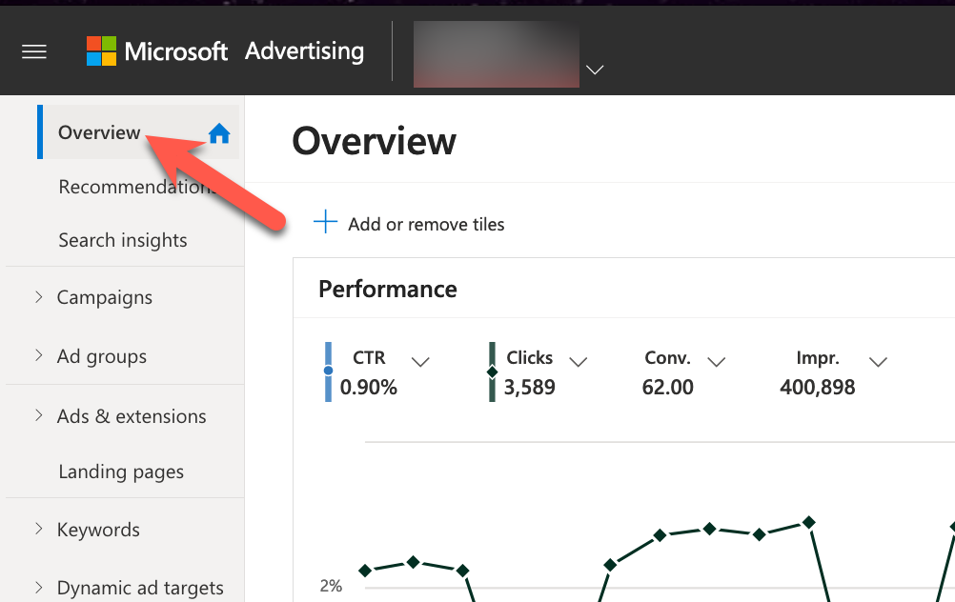The image size is (955, 602).
Task: Open the account switcher dropdown
Action: click(595, 70)
